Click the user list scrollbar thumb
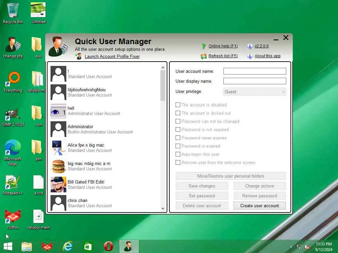 click(x=163, y=85)
